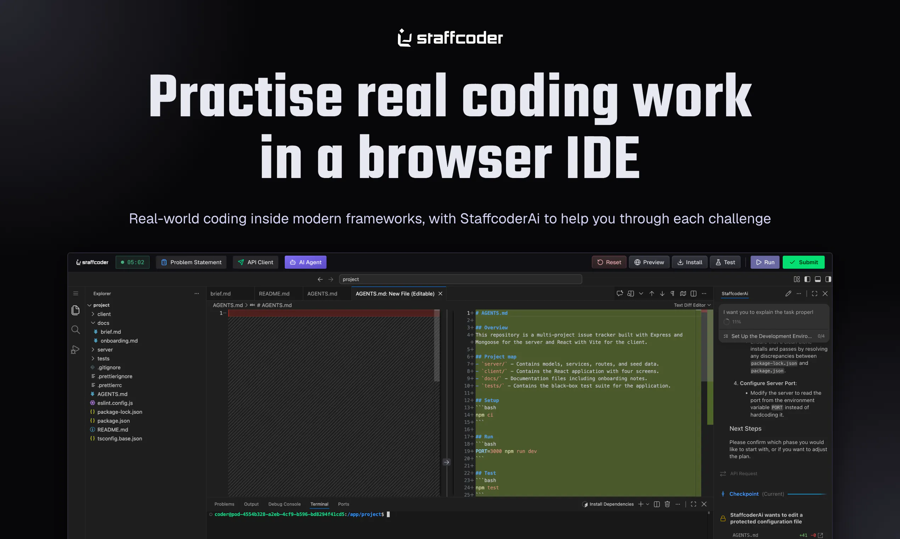Collapse the project root folder
The width and height of the screenshot is (900, 539).
pyautogui.click(x=89, y=305)
